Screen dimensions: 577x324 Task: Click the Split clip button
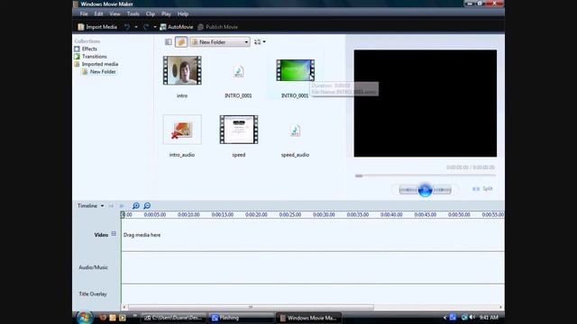click(482, 188)
